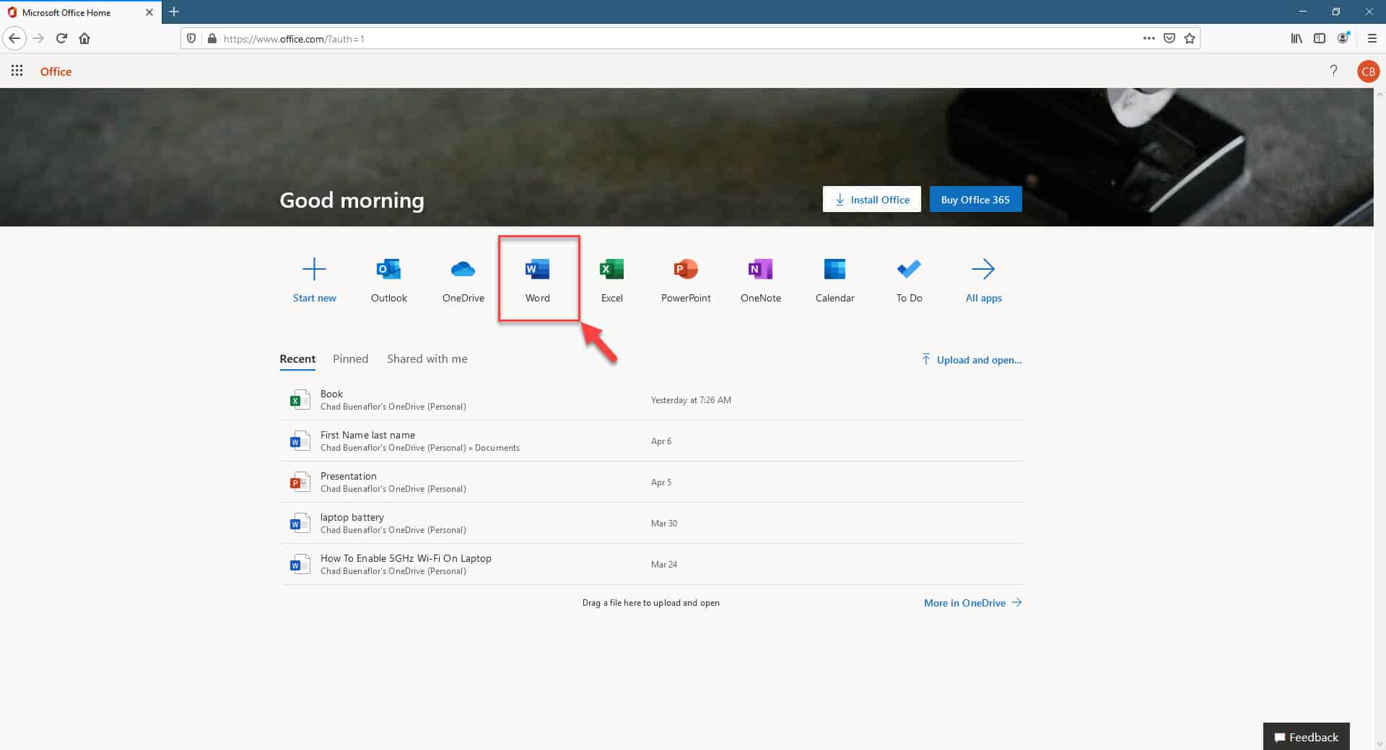Open the Firefox account icon
The height and width of the screenshot is (750, 1386).
tap(1343, 38)
